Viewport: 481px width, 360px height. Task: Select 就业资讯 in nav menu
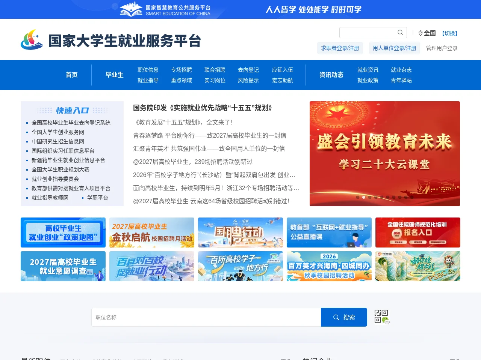tap(368, 70)
